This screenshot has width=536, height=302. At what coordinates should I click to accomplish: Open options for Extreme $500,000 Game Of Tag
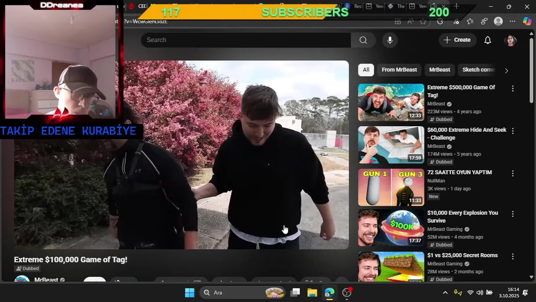[x=513, y=89]
